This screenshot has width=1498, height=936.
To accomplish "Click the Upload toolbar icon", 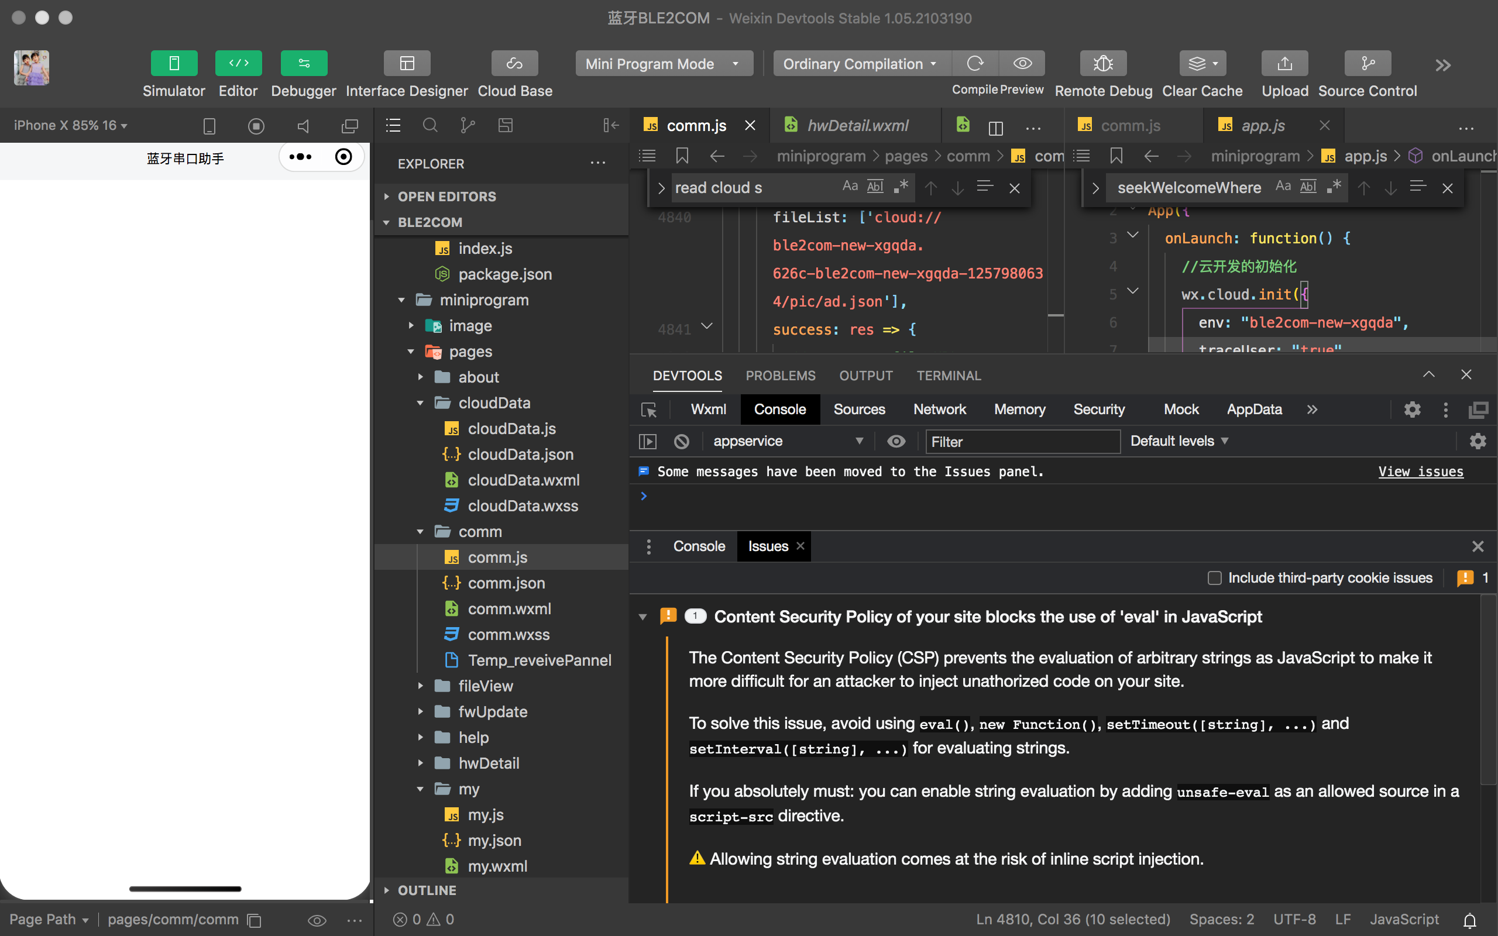I will pos(1284,63).
